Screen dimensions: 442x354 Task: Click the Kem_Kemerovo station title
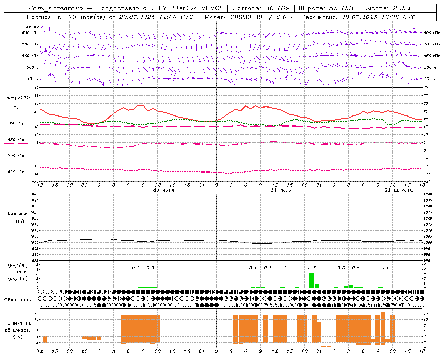pyautogui.click(x=55, y=8)
